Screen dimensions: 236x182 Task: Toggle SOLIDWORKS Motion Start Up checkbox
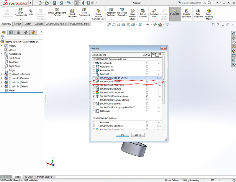pos(147,82)
